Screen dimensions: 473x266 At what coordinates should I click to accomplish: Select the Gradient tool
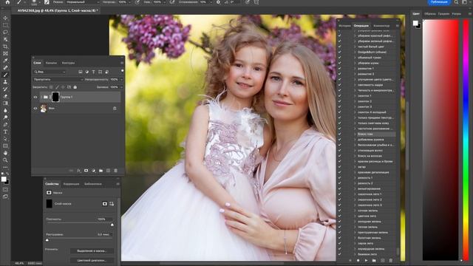tap(5, 103)
